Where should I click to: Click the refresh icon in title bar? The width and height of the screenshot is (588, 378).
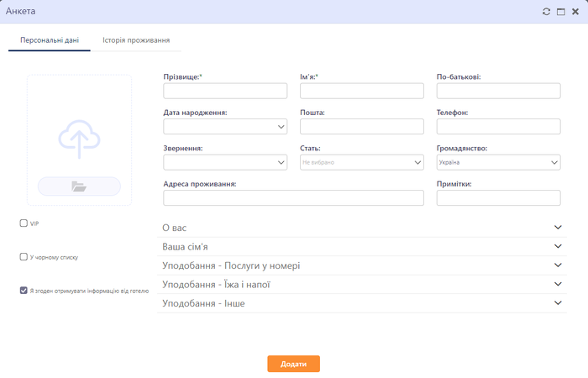547,12
